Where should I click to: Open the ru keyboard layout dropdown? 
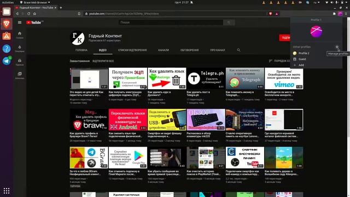click(316, 2)
